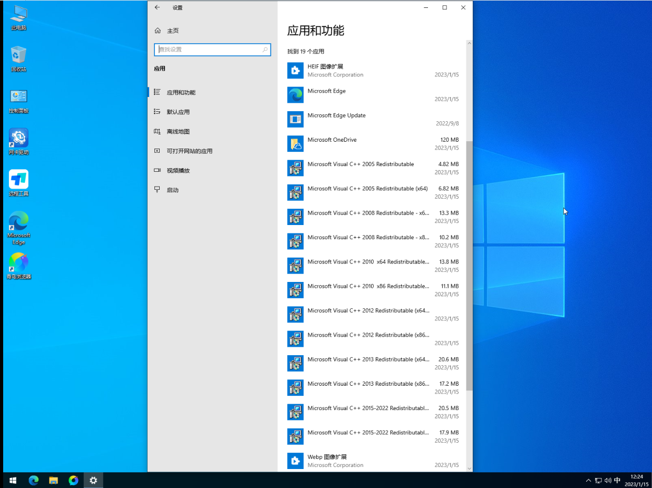The width and height of the screenshot is (652, 488).
Task: Click the Microsoft Edge Update app icon
Action: tap(295, 119)
